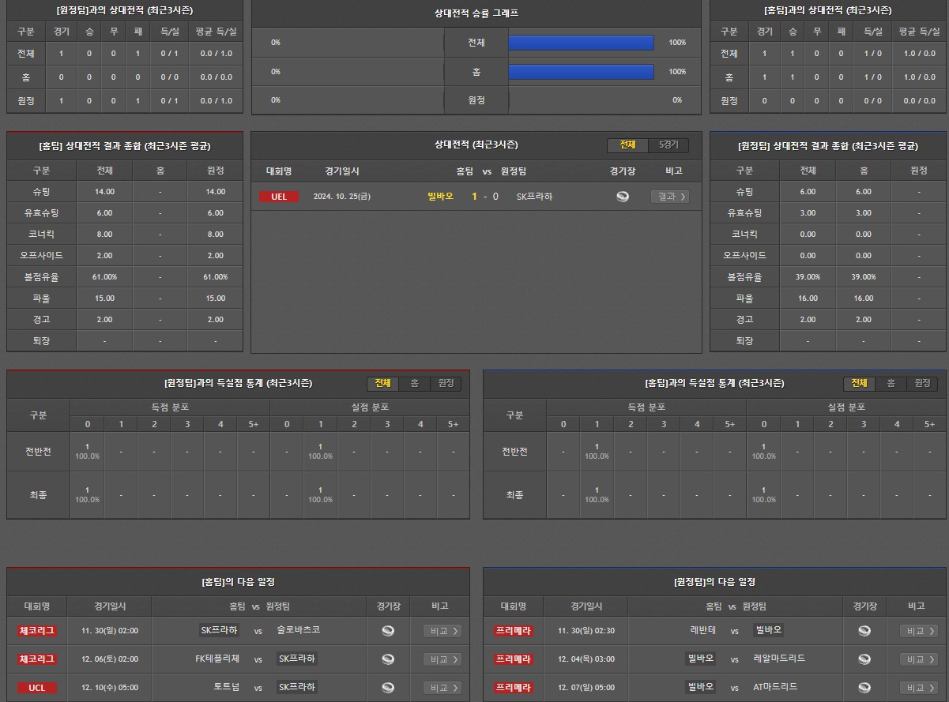Screen dimensions: 949x702
Task: Open 빌바오 team link in head-to-head row
Action: [x=440, y=197]
